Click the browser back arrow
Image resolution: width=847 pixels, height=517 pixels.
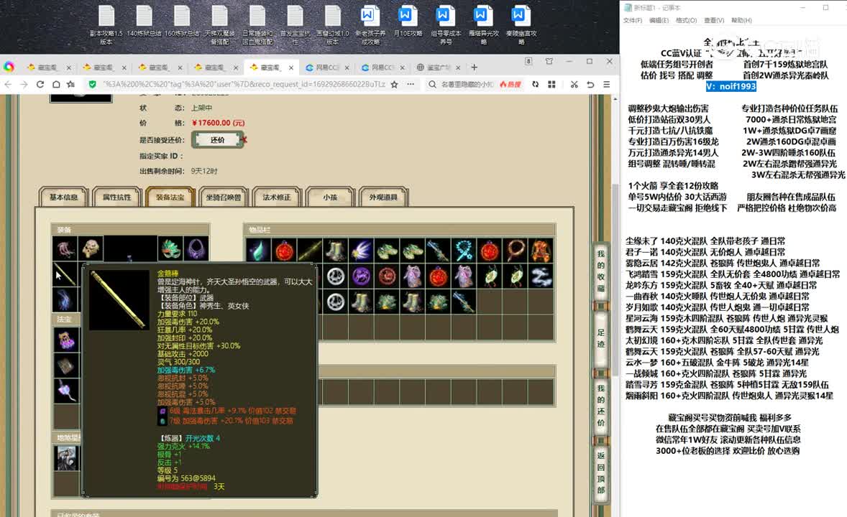(x=8, y=84)
